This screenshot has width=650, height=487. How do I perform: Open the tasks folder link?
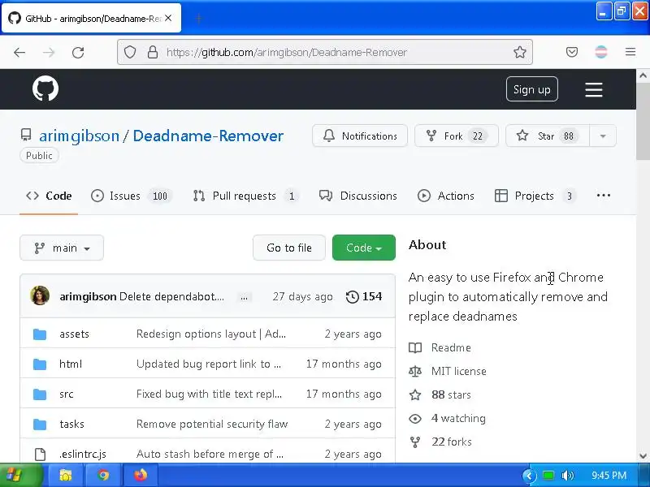pos(71,424)
